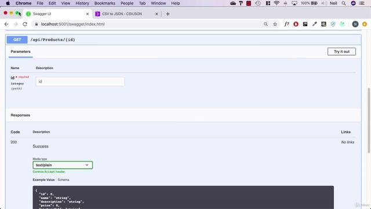Select the Parameters tab
Image resolution: width=371 pixels, height=209 pixels.
21,52
